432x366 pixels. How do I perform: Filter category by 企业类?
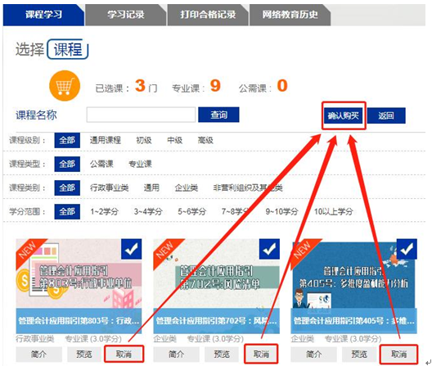(187, 188)
